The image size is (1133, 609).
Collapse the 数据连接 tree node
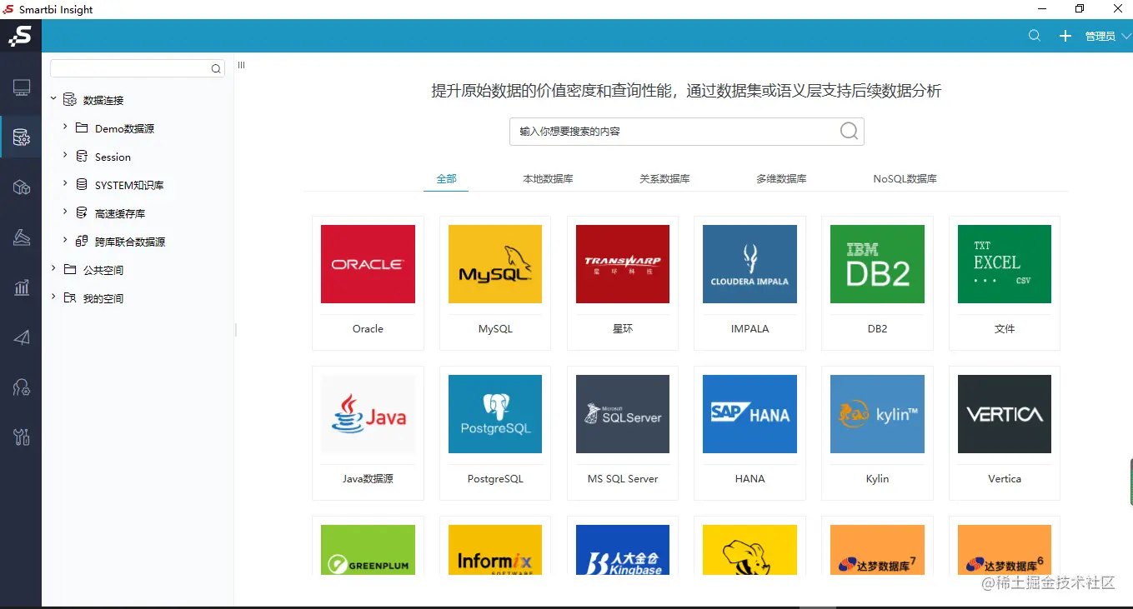tap(53, 98)
